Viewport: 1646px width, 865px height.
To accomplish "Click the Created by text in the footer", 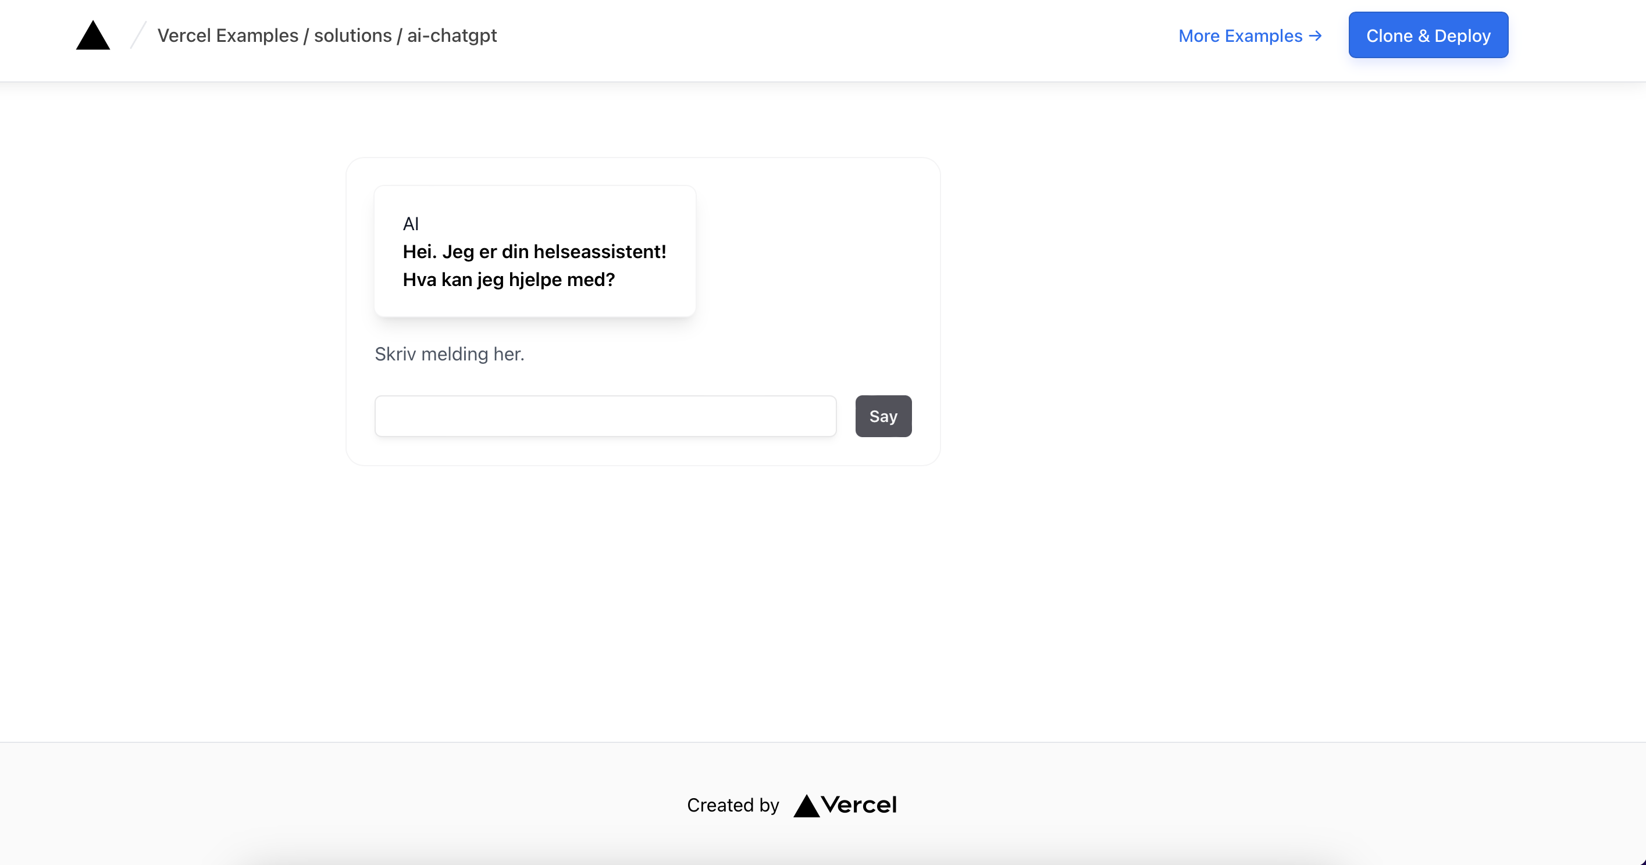I will click(x=733, y=806).
